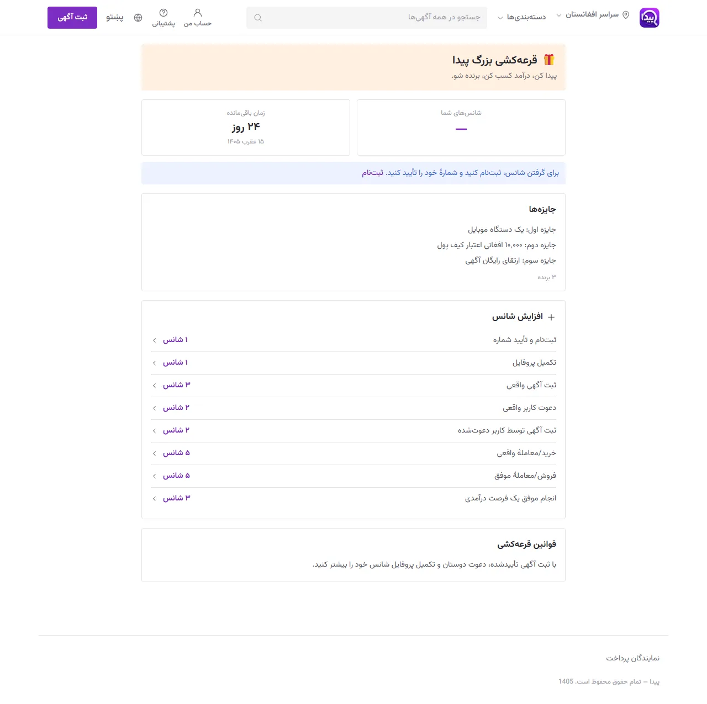Open دعوت کاربر واقعی row
The height and width of the screenshot is (704, 707).
(x=353, y=408)
